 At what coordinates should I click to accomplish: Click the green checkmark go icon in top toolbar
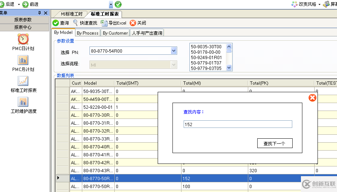pyautogui.click(x=118, y=4)
